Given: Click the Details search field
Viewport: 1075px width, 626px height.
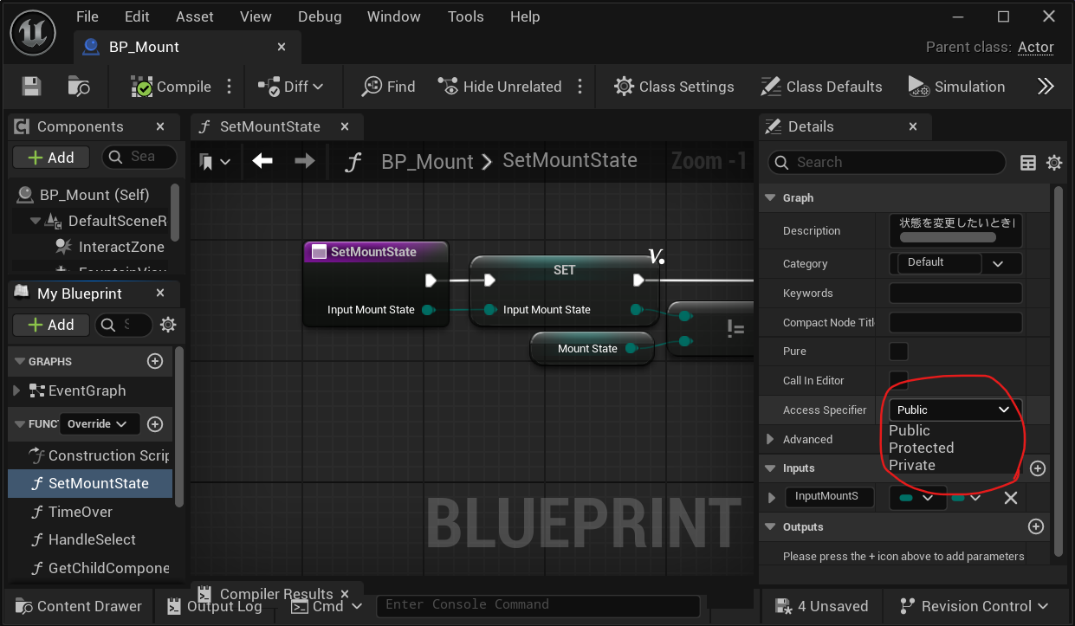Looking at the screenshot, I should tap(887, 162).
